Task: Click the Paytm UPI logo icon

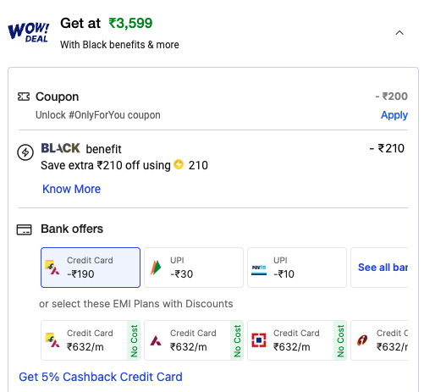Action: pos(259,268)
